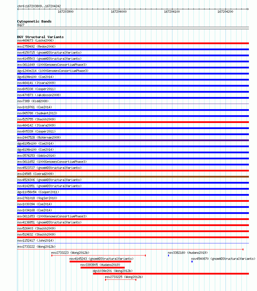
Task: Select nsv1152417 (John2014) label
Action: pyautogui.click(x=36, y=240)
